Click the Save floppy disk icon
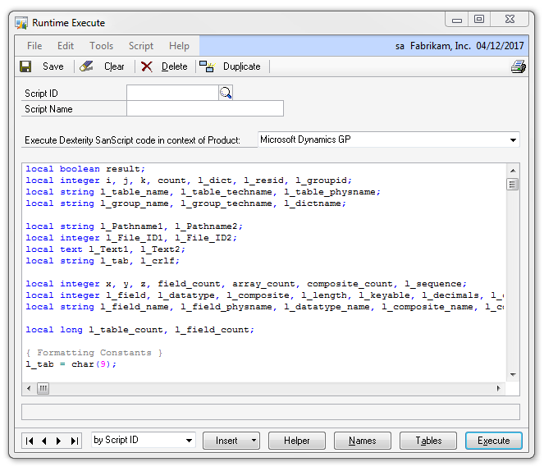Screen dimensions: 544x471 click(x=26, y=66)
